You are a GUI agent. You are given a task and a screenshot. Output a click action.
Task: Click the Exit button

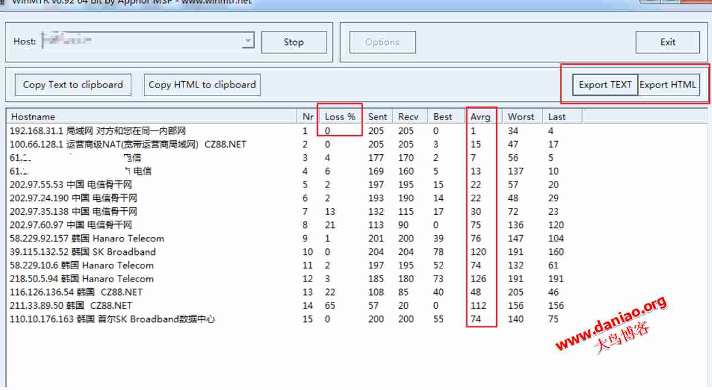click(x=668, y=42)
